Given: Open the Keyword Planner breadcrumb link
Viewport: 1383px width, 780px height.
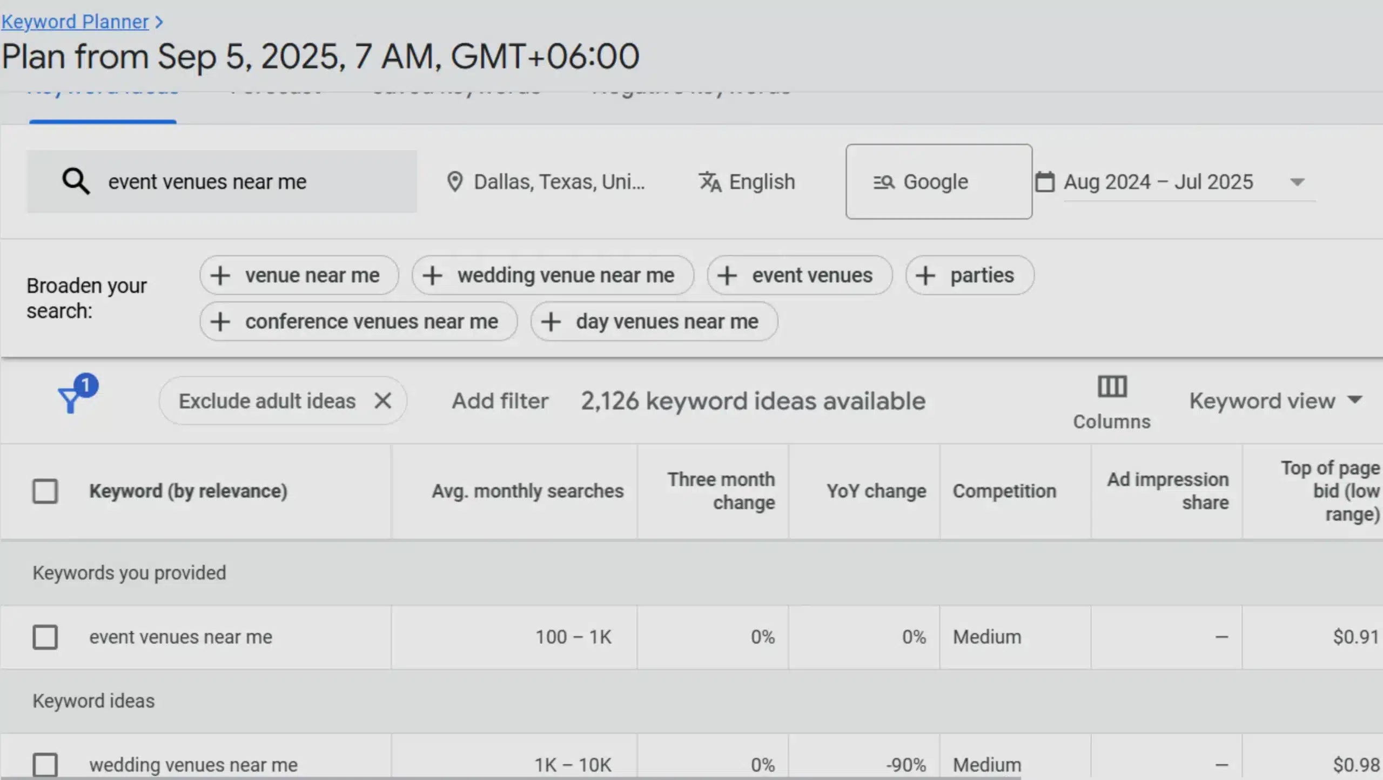Looking at the screenshot, I should (76, 22).
